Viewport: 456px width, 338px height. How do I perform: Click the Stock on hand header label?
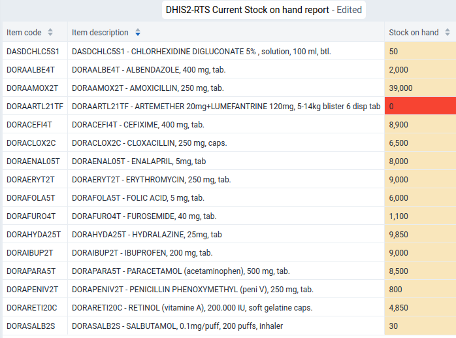(x=414, y=32)
